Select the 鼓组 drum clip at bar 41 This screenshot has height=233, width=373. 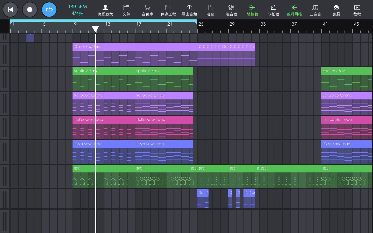tap(346, 176)
